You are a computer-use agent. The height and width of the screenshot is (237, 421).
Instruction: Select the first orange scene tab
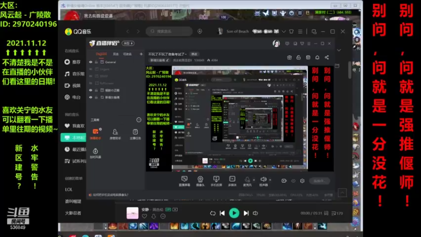(x=101, y=54)
